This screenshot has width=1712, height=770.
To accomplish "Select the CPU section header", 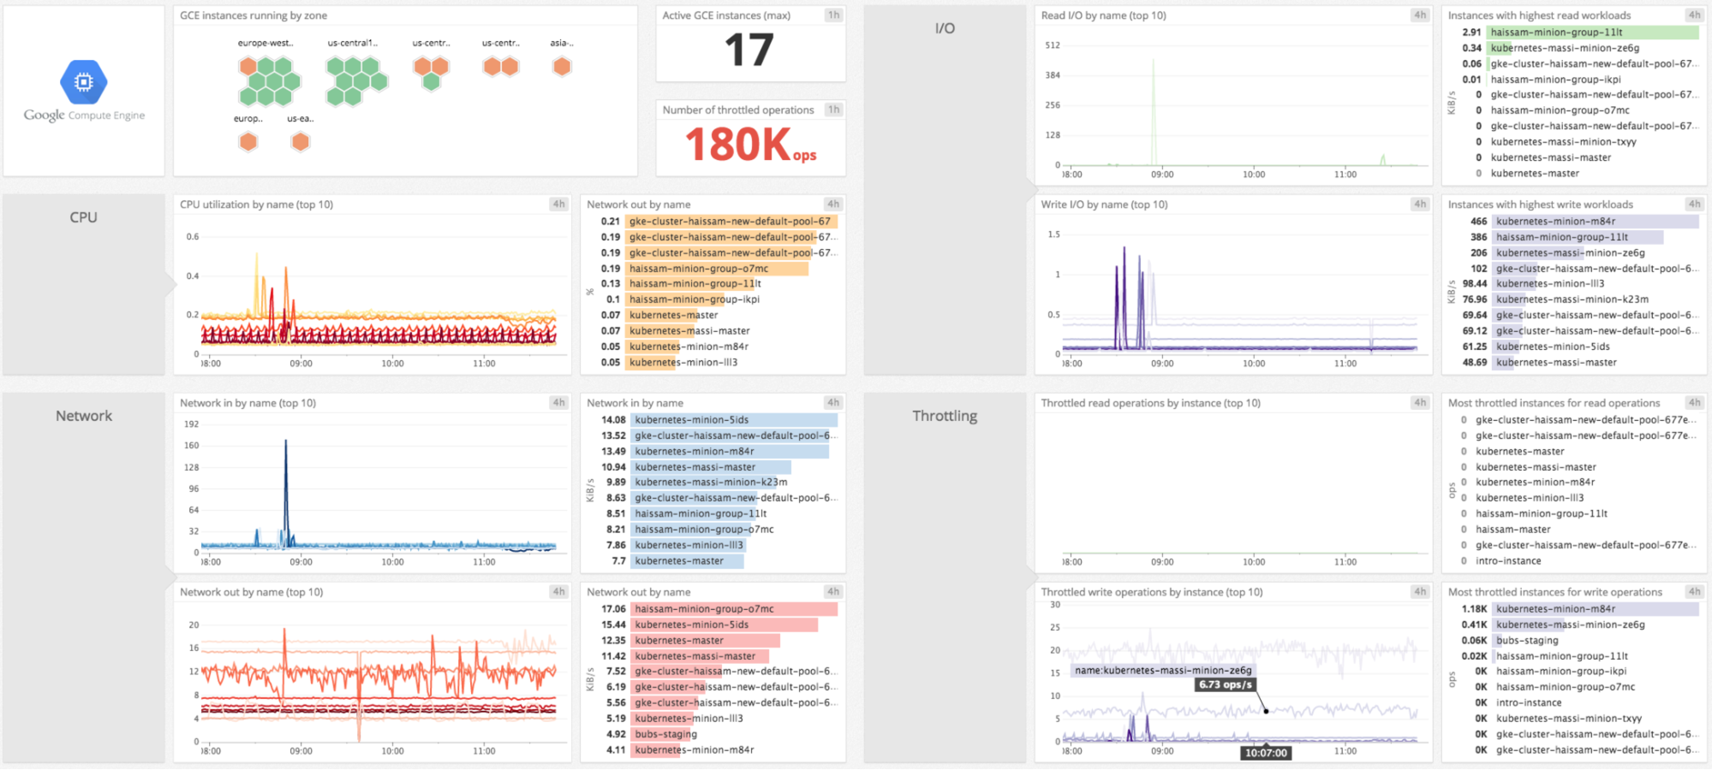I will 83,217.
